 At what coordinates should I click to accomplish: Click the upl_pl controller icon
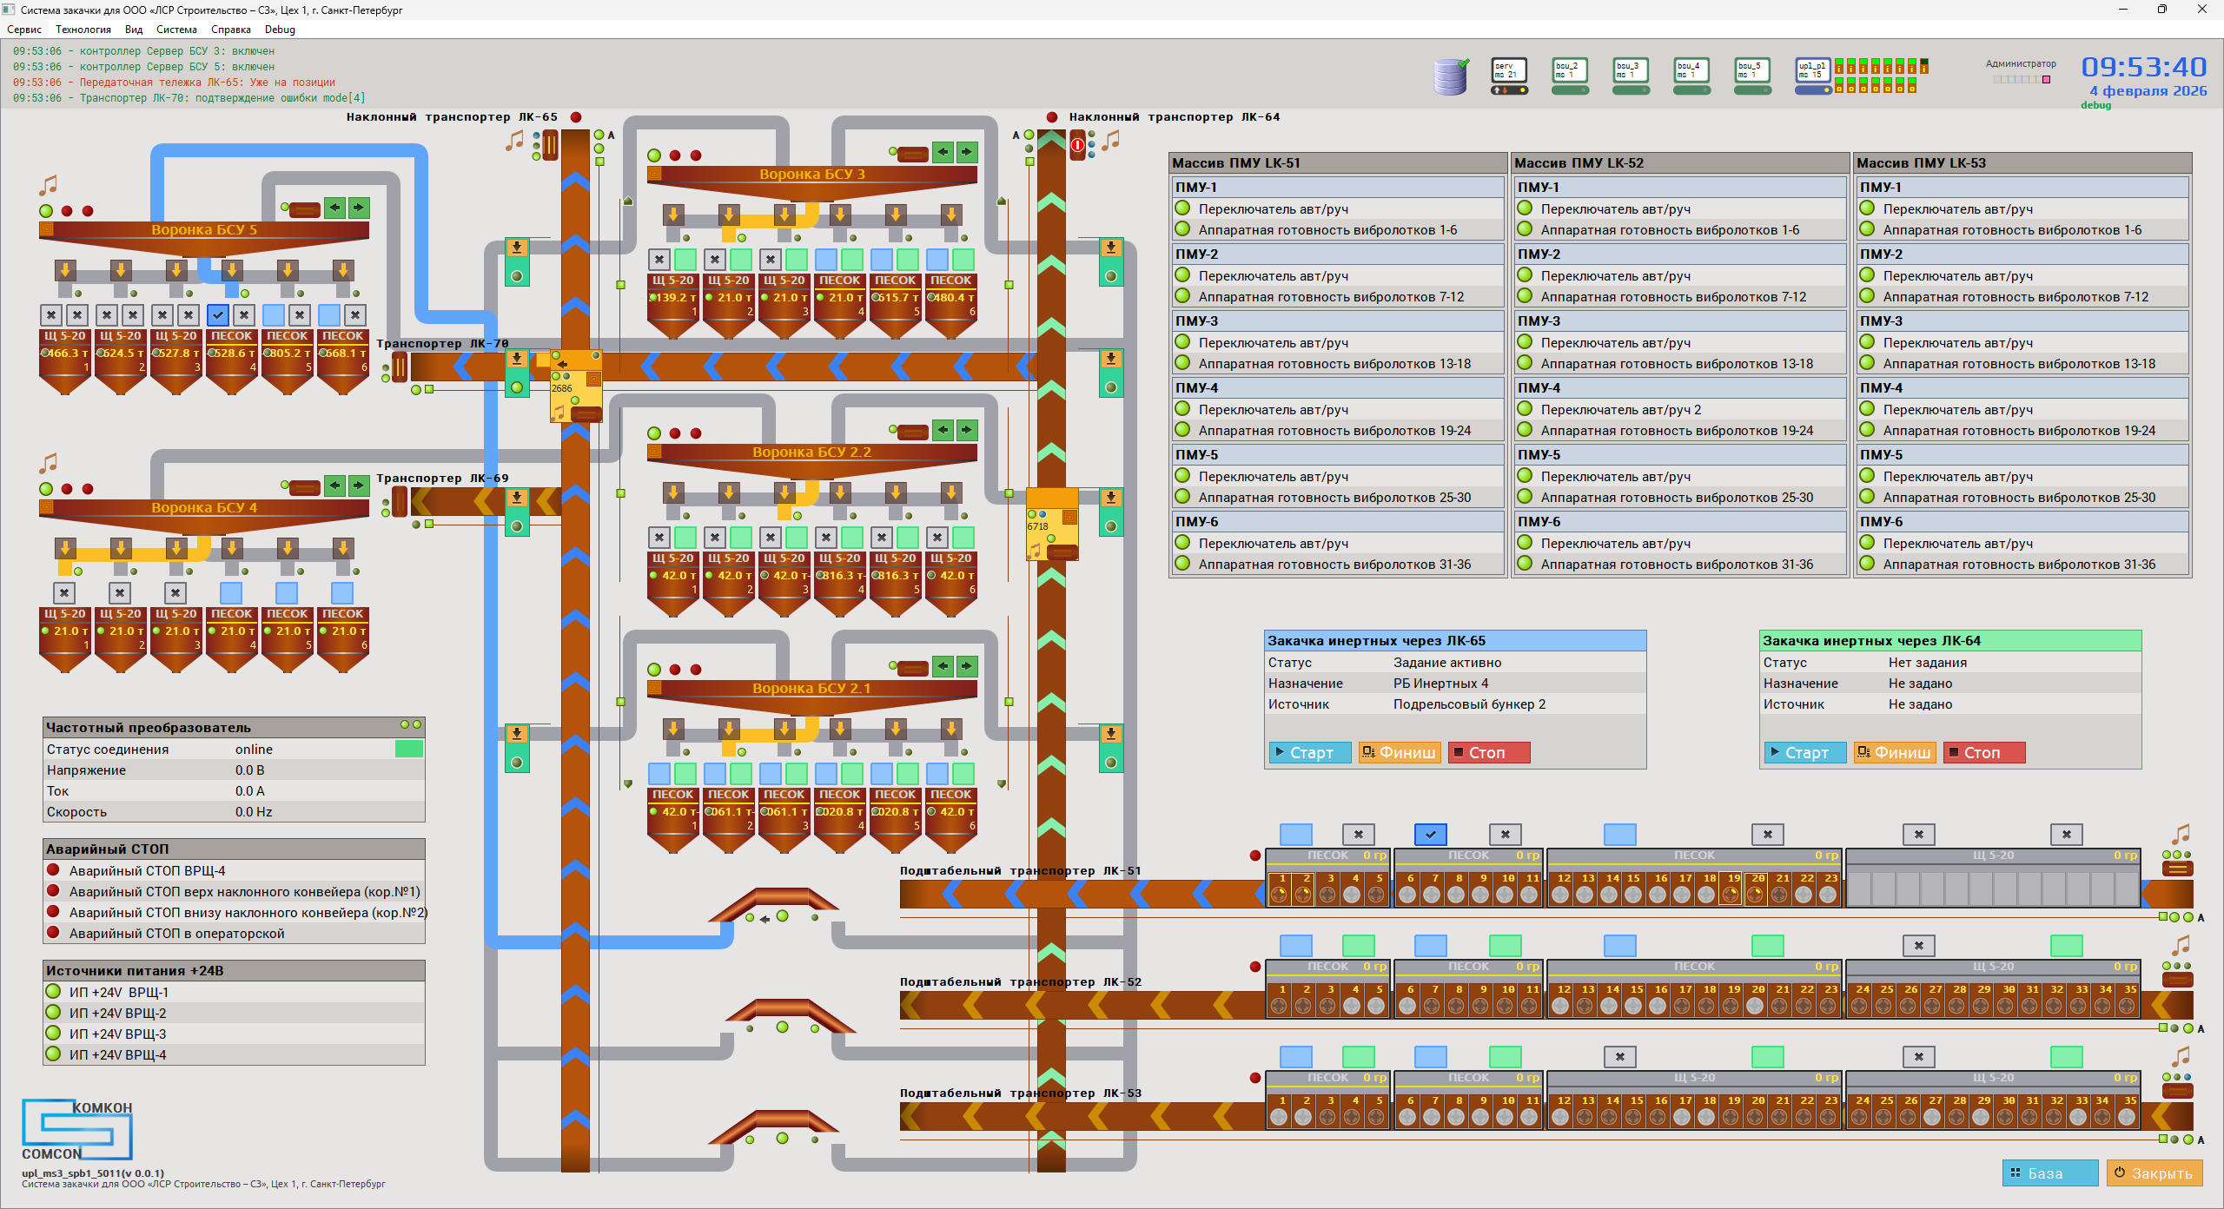point(1813,71)
